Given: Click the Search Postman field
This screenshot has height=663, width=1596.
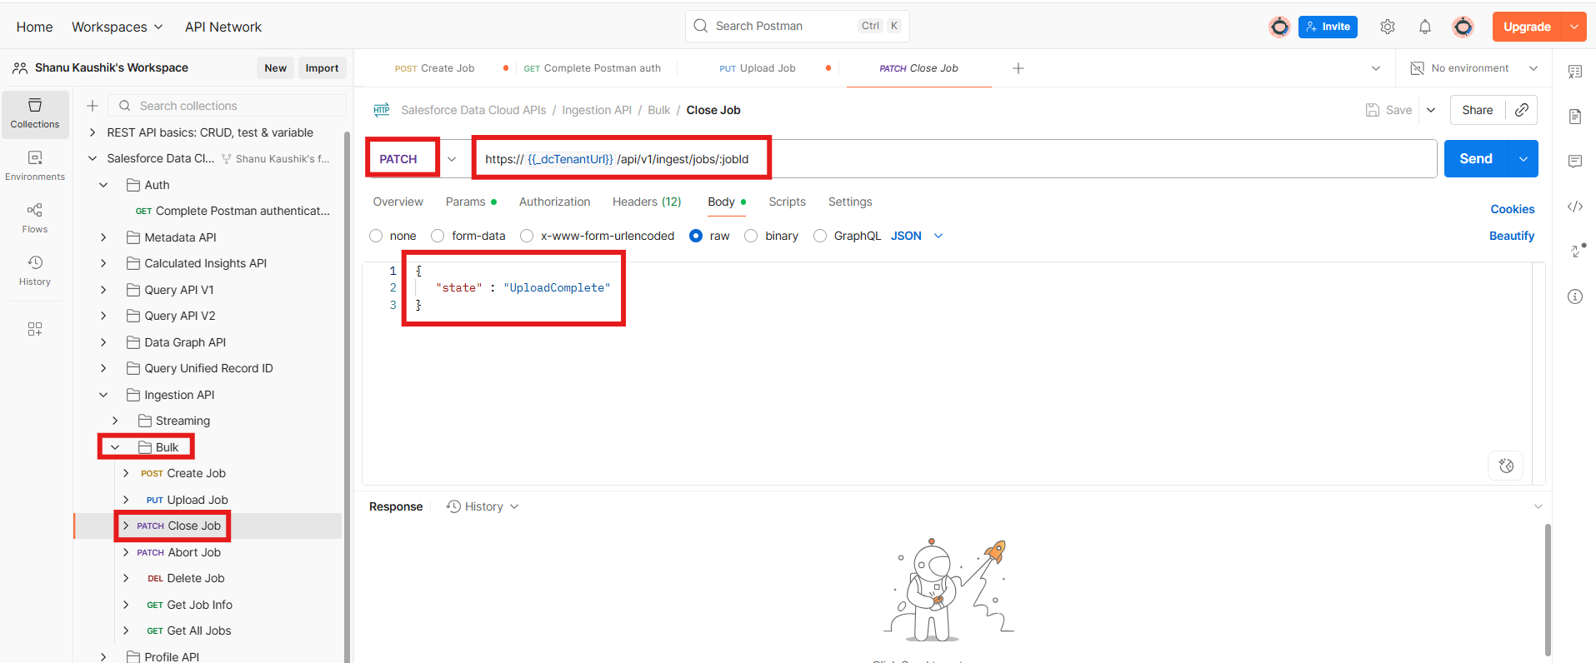Looking at the screenshot, I should click(x=783, y=26).
